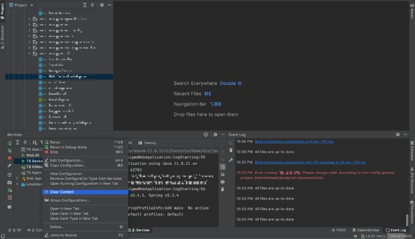The height and width of the screenshot is (239, 415).
Task: Click the camera thread-dump icon in Services
Action: (x=9, y=182)
